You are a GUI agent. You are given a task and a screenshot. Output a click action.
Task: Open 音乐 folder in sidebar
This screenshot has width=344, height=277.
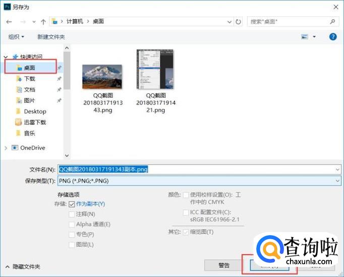(x=29, y=133)
